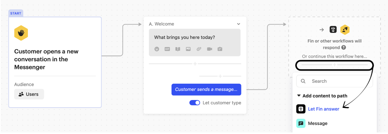
Task: Insert a video with the camera icon
Action: pos(210,49)
